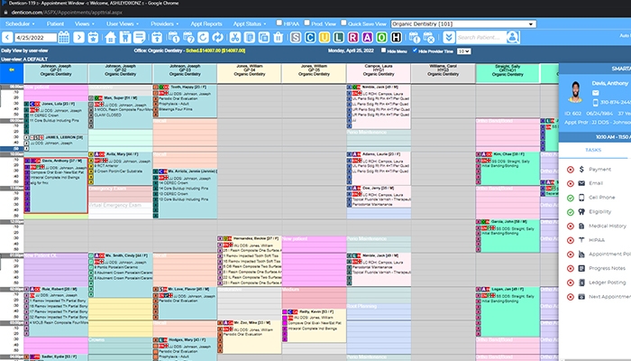Image resolution: width=631 pixels, height=361 pixels.
Task: Click the Search Patient input field
Action: pyautogui.click(x=480, y=38)
